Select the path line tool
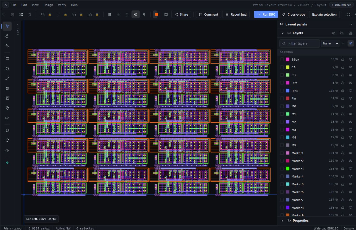The width and height of the screenshot is (356, 230). point(7,78)
